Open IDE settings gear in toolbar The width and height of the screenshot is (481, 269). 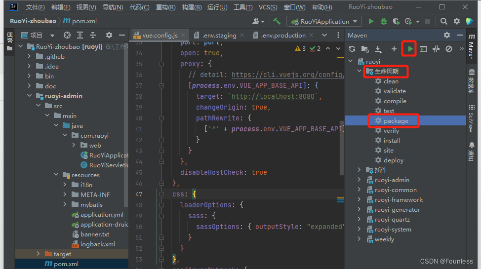tap(457, 22)
